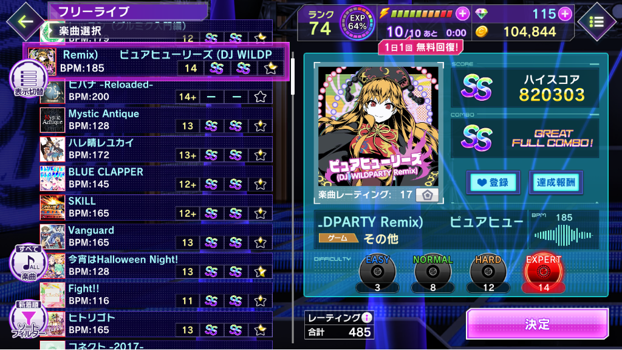This screenshot has width=622, height=350.
Task: Collapse the SCORE panel
Action: pyautogui.click(x=594, y=64)
